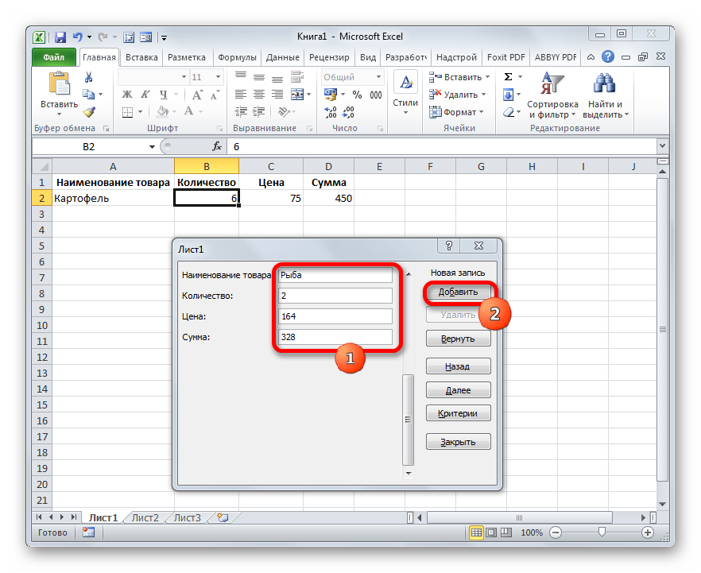
Task: Click the Cut scissors icon
Action: pos(89,77)
